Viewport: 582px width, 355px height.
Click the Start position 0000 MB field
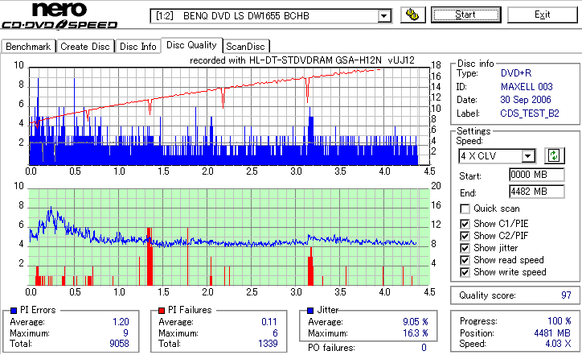click(537, 175)
